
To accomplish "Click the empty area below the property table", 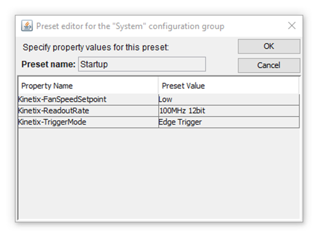I will 159,174.
